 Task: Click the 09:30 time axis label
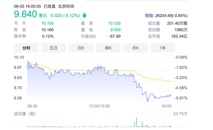point(32,106)
